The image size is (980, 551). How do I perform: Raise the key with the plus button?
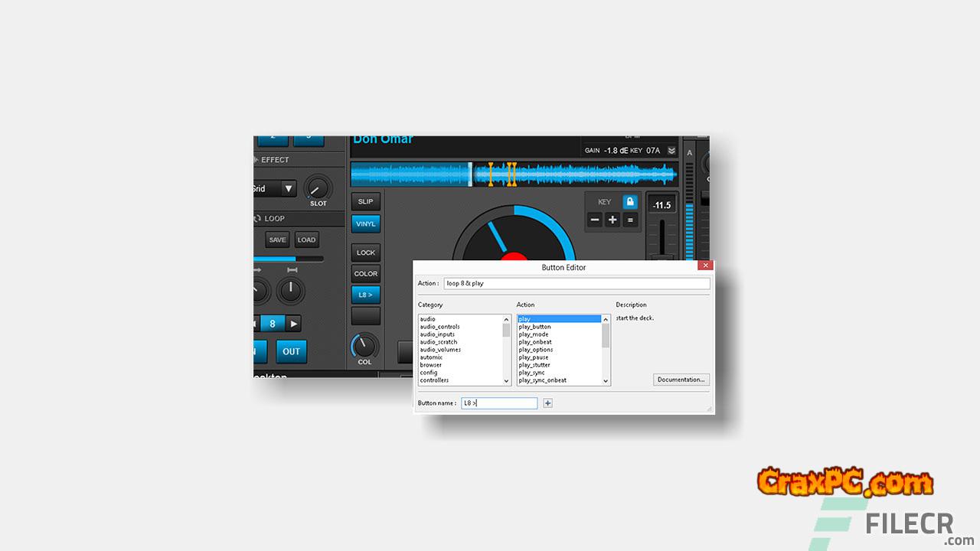(612, 220)
